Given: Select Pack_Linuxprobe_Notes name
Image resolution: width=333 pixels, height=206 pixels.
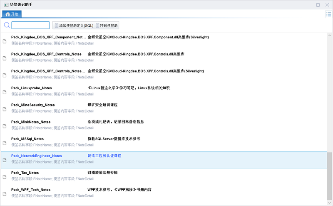Looking at the screenshot, I should (x=32, y=88).
